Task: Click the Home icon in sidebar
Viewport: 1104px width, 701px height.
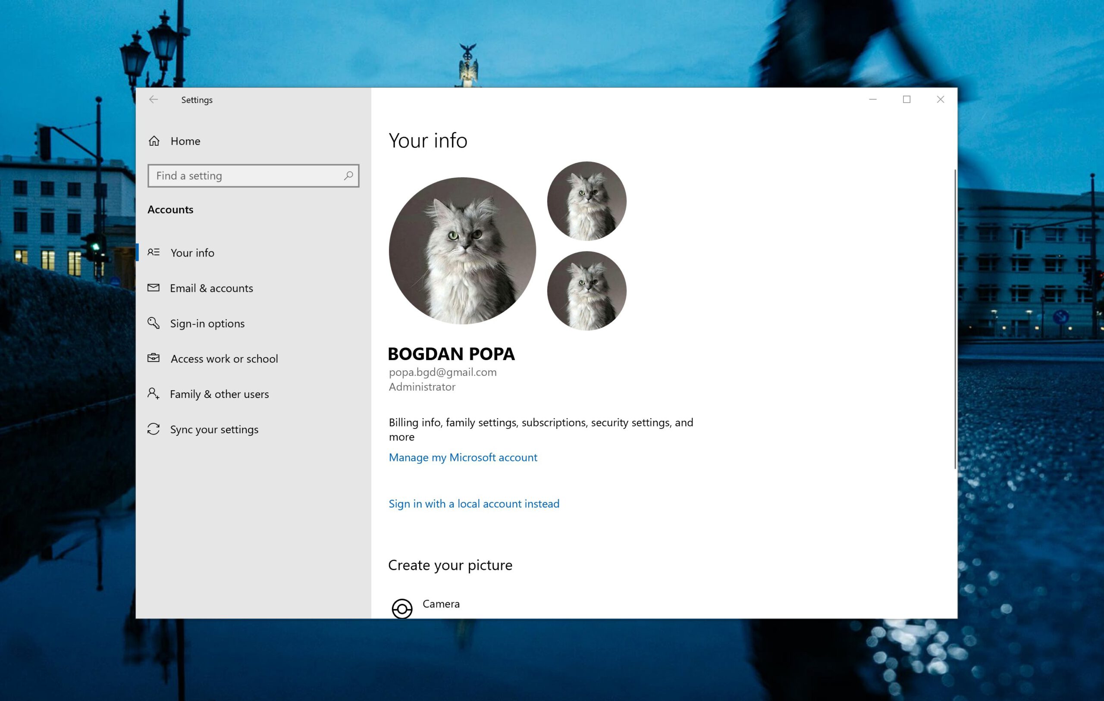Action: coord(154,141)
